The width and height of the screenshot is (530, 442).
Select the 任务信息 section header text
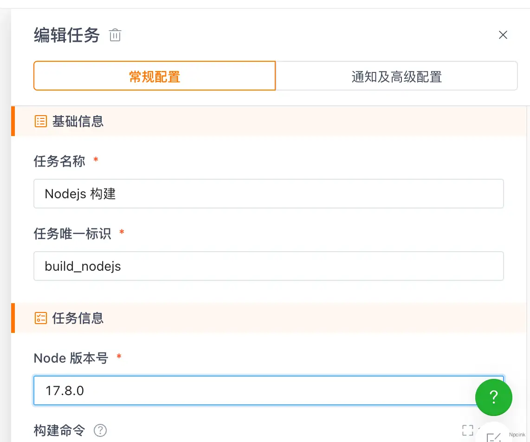coord(78,318)
